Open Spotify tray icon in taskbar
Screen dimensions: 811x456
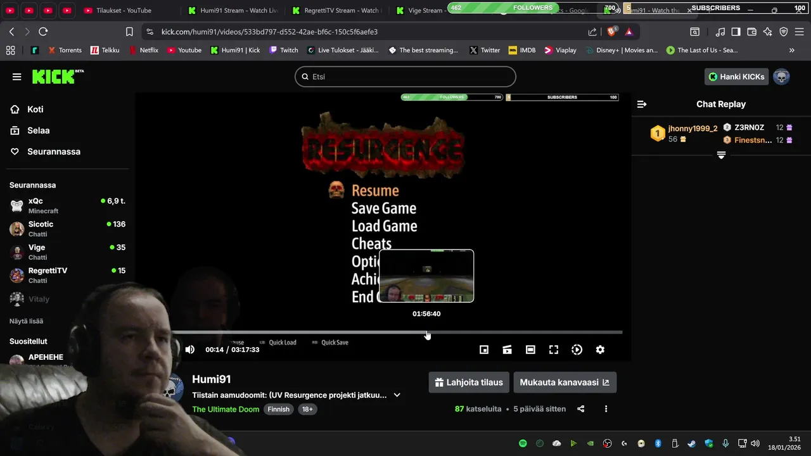coord(523,443)
